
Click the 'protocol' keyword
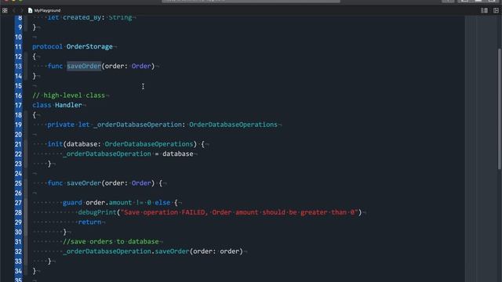click(47, 47)
